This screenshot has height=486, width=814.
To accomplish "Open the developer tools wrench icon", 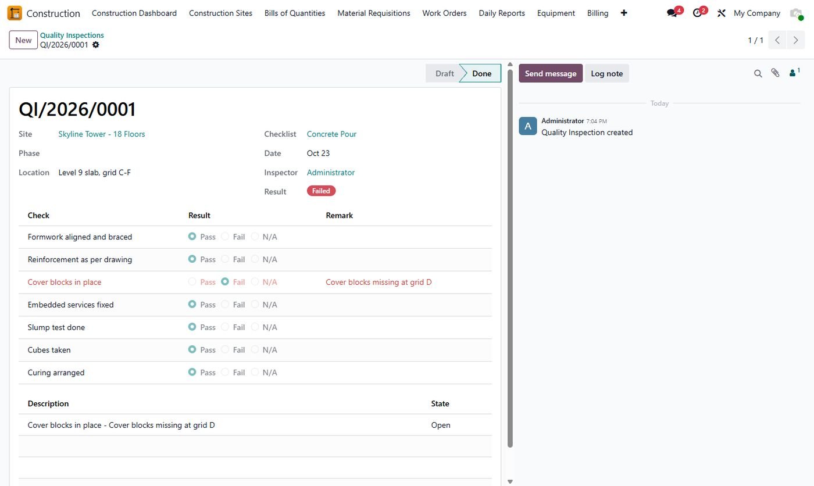I will pyautogui.click(x=722, y=13).
